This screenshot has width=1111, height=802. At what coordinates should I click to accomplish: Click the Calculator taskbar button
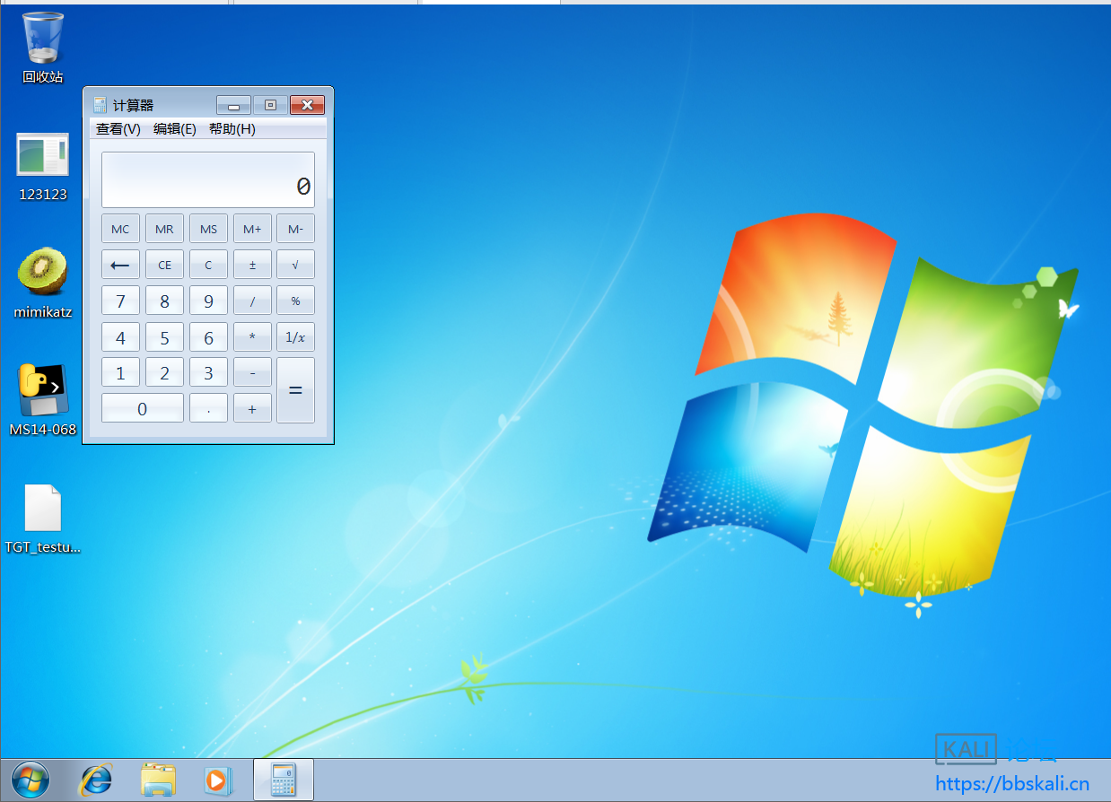pyautogui.click(x=284, y=780)
